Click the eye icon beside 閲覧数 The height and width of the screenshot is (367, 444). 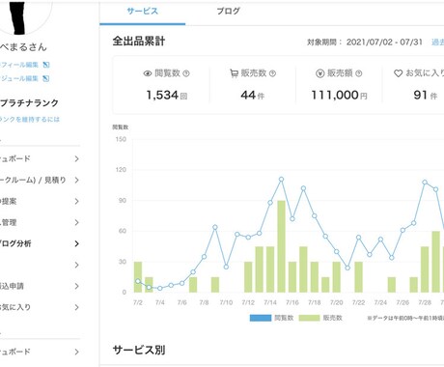point(148,73)
